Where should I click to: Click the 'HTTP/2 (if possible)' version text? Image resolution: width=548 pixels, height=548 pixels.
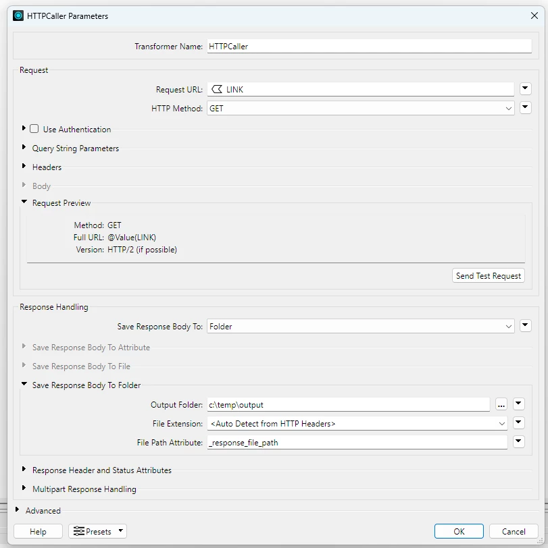coord(142,250)
